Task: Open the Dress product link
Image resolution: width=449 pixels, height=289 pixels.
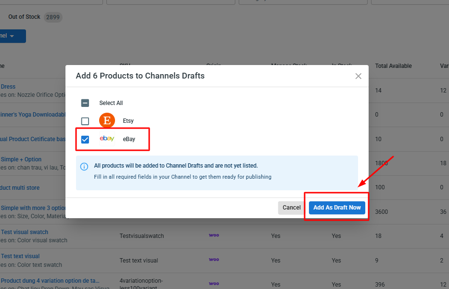Action: click(x=8, y=87)
